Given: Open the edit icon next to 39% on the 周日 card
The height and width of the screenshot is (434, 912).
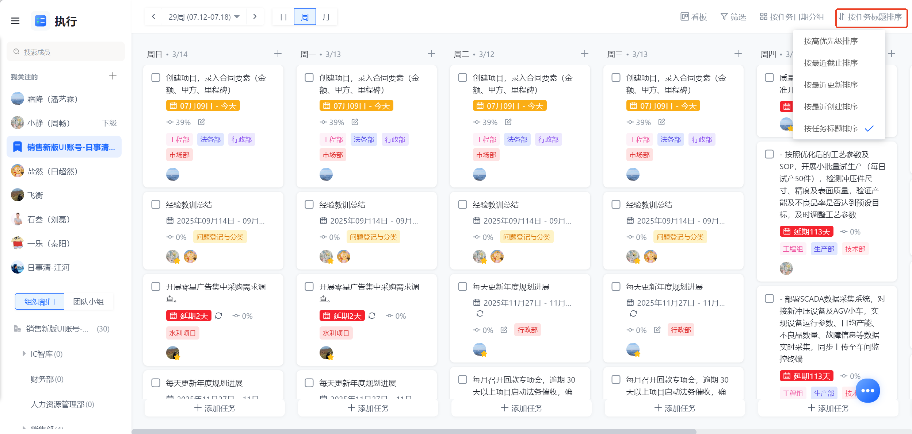Looking at the screenshot, I should click(x=202, y=122).
